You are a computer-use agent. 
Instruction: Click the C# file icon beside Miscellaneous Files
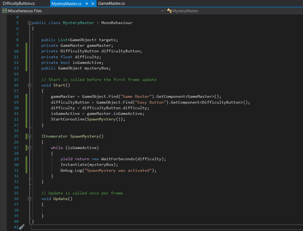(5, 11)
